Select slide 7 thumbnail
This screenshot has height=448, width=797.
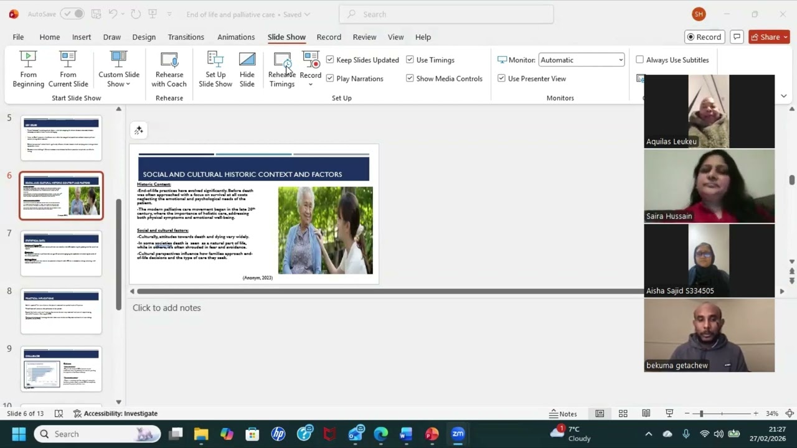[61, 253]
